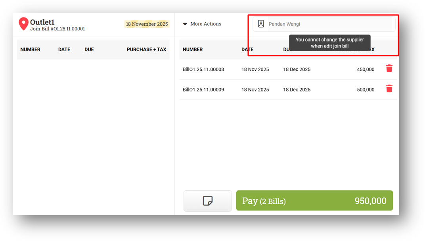Click the left panel DATE column header

click(64, 49)
